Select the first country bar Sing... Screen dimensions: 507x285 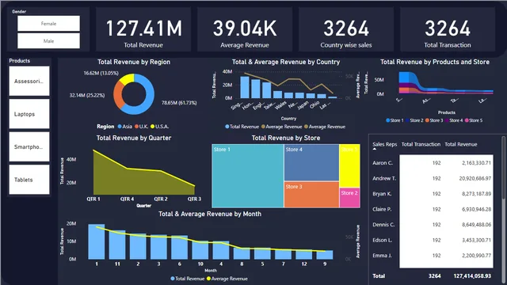pyautogui.click(x=245, y=87)
